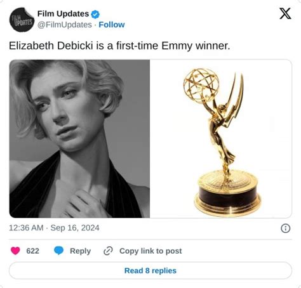Click the blue verified badge
Image resolution: width=301 pixels, height=288 pixels.
pyautogui.click(x=95, y=14)
